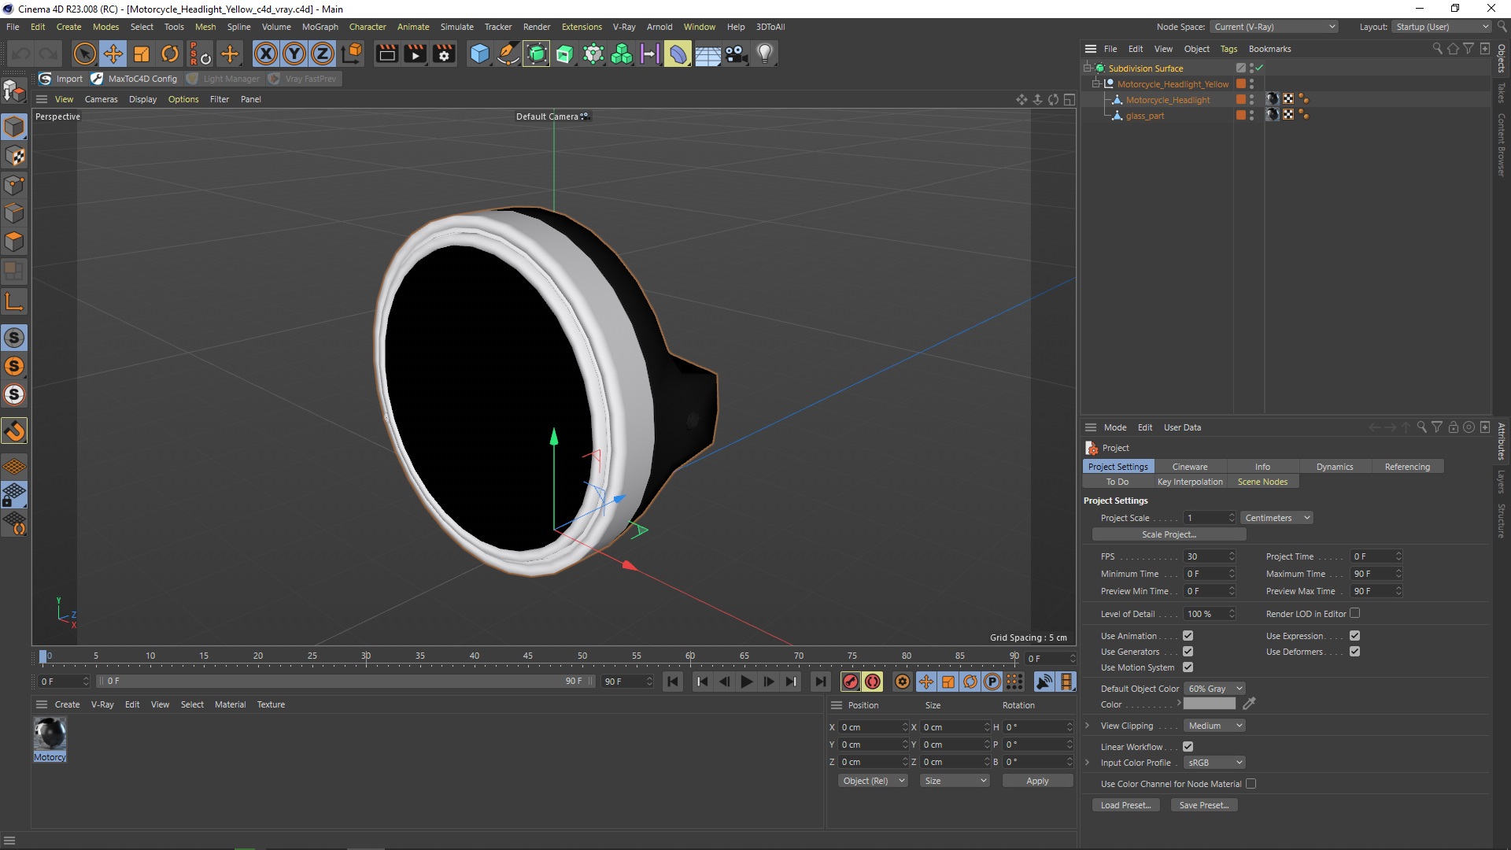Open Object (Rel) coordinate dropdown

[873, 781]
